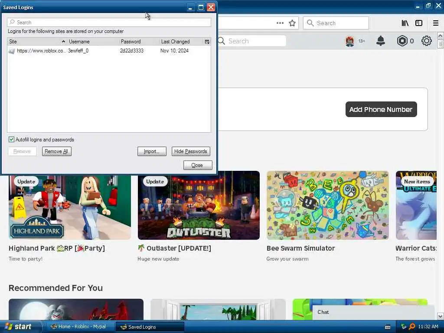Click the Robux balance icon
The image size is (444, 333).
point(402,41)
